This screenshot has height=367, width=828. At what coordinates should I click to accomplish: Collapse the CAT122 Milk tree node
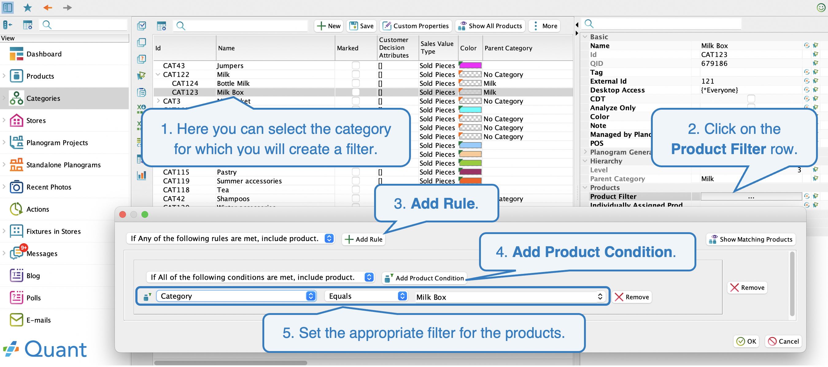point(158,74)
